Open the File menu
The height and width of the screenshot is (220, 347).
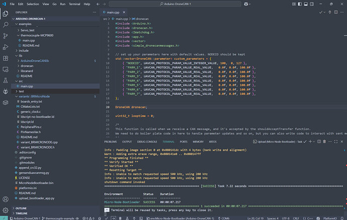click(12, 4)
